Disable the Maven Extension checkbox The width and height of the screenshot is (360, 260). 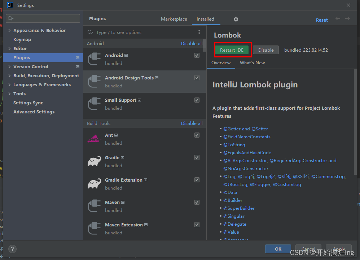[197, 225]
